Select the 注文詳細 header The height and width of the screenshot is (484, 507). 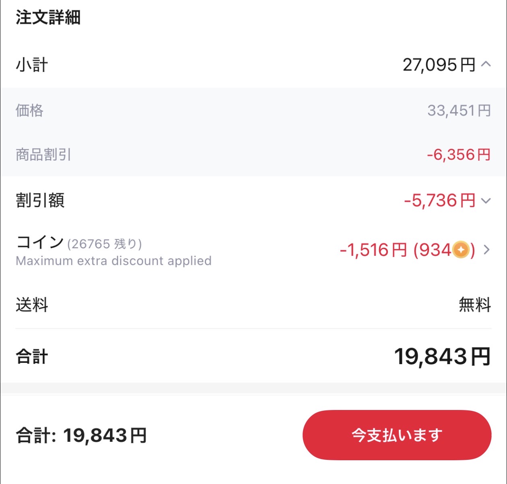[x=47, y=18]
